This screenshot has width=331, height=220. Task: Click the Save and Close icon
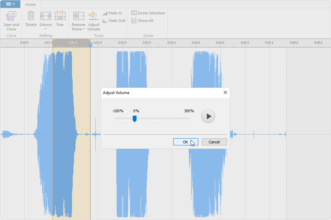click(x=11, y=16)
